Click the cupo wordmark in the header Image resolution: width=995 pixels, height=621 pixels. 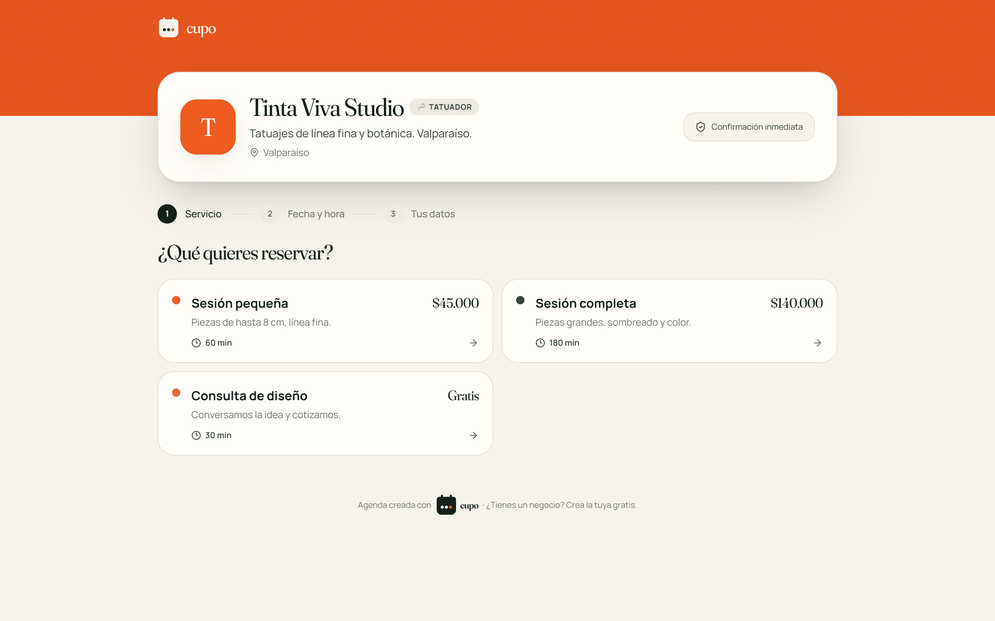201,29
